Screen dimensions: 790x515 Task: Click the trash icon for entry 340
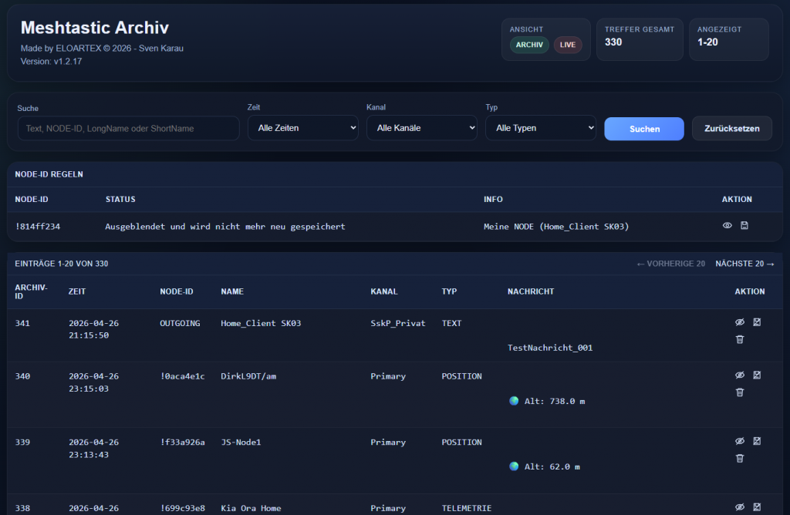coord(740,392)
